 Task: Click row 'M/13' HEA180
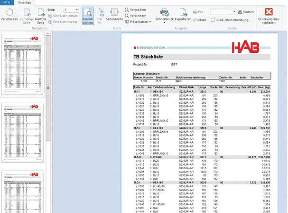(202, 128)
